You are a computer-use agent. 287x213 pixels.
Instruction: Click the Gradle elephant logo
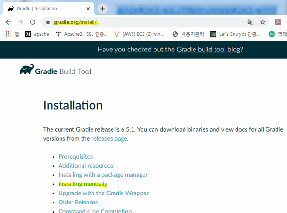tap(27, 69)
